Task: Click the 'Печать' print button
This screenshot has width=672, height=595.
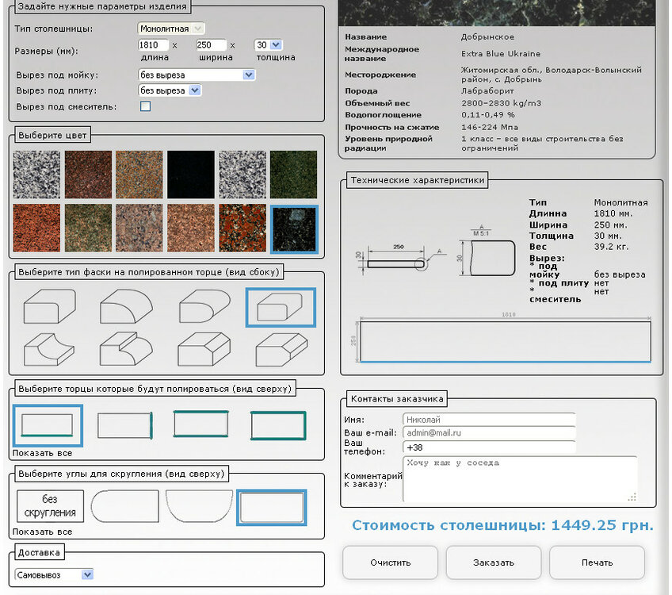Action: pos(596,562)
